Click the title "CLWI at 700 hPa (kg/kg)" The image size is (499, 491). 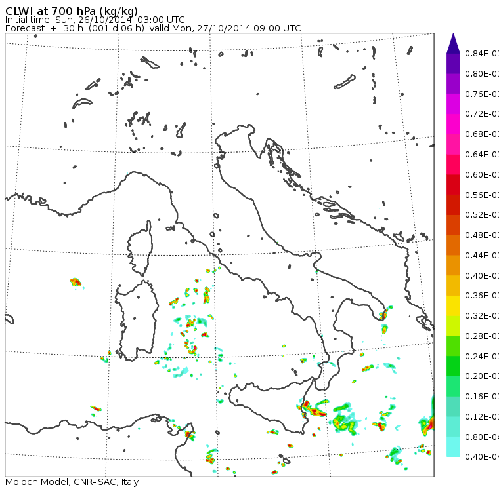point(72,10)
